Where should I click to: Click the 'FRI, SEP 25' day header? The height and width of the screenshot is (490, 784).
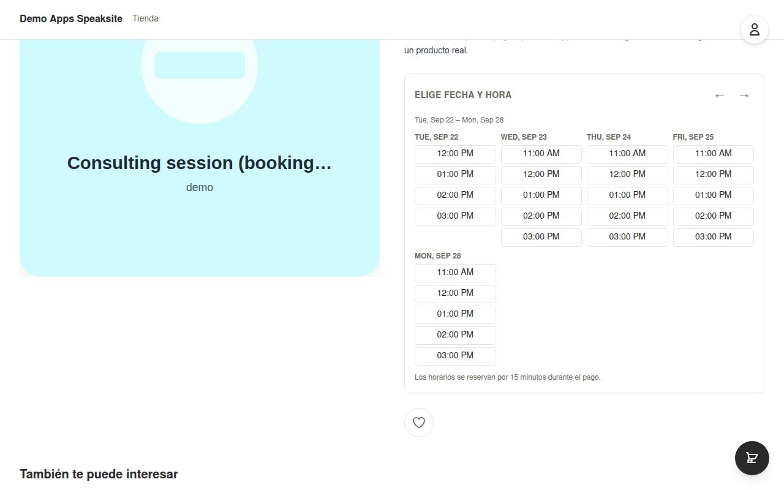click(x=693, y=137)
